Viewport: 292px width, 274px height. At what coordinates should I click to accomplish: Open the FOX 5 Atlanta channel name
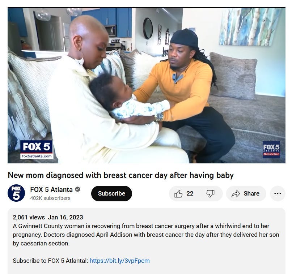coord(51,189)
